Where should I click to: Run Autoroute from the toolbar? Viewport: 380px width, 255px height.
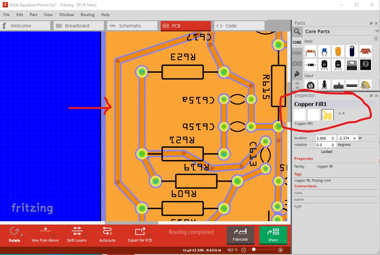coord(107,234)
